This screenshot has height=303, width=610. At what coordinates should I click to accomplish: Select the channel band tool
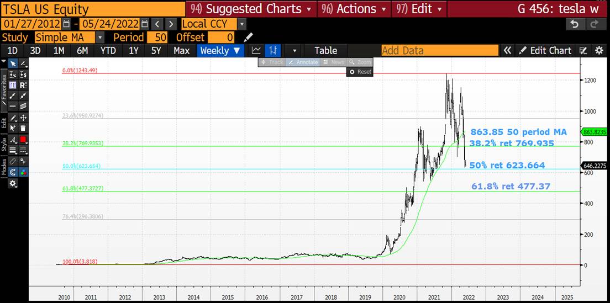[x=23, y=106]
